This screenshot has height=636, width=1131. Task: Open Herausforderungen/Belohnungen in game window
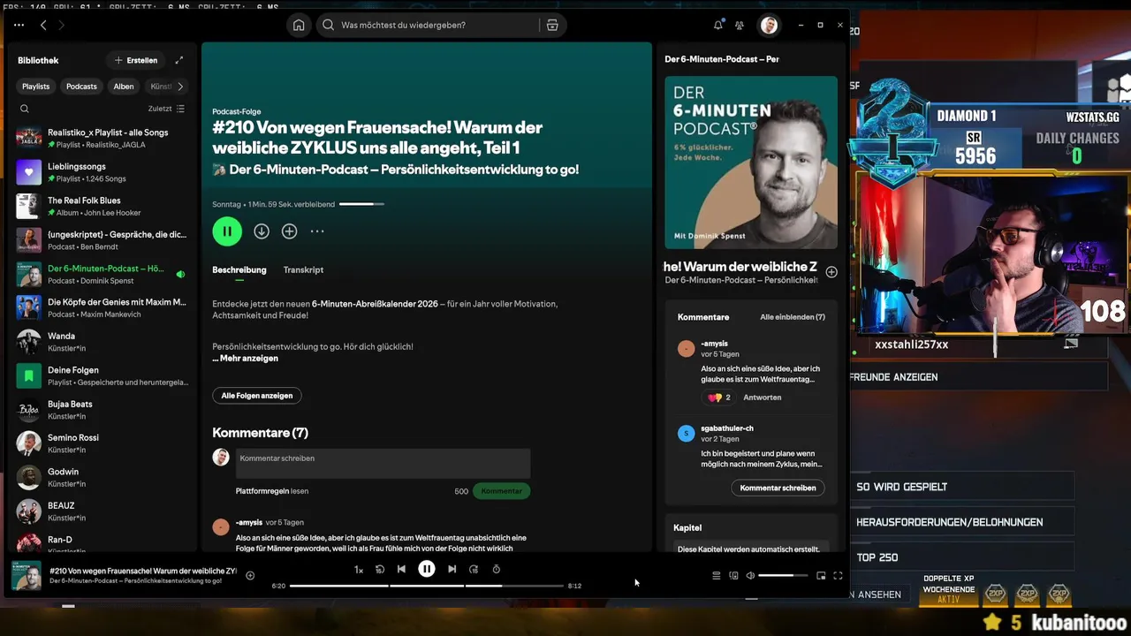click(x=949, y=522)
